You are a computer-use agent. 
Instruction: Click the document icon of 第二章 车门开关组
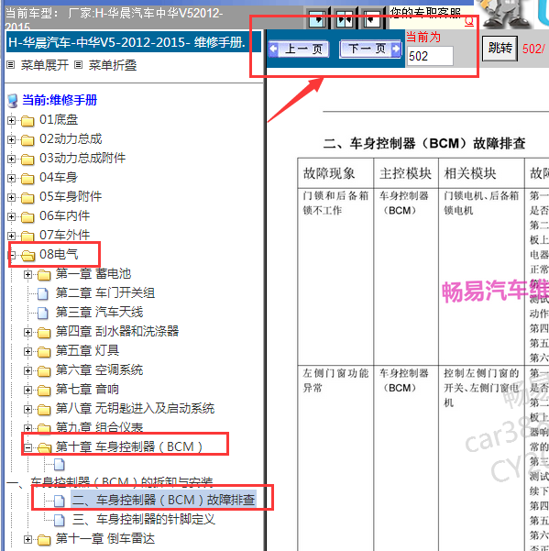43,293
